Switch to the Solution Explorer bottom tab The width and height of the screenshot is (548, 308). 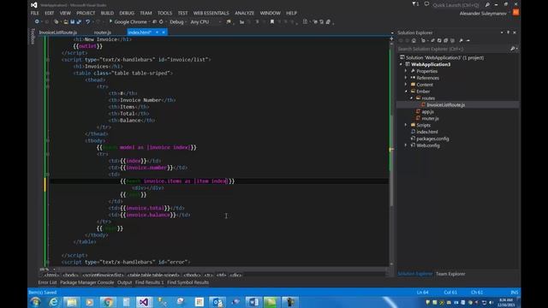pos(415,274)
